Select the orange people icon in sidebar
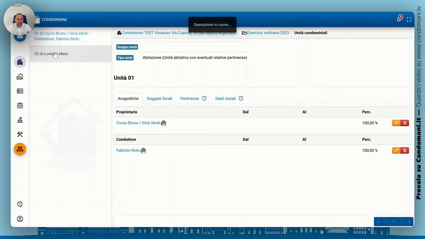 coord(20,149)
